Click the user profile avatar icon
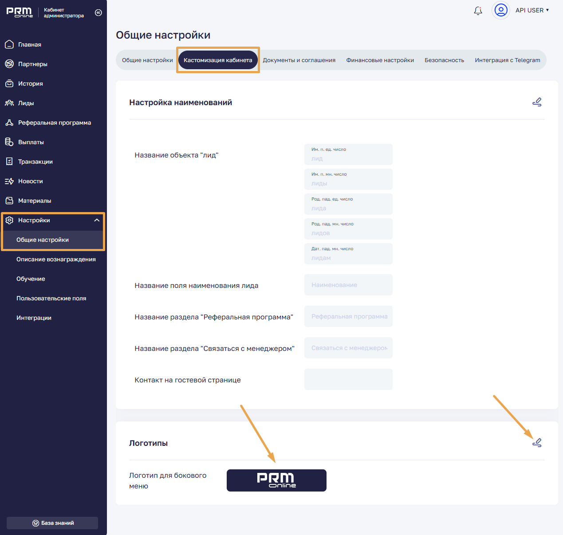 coord(501,10)
